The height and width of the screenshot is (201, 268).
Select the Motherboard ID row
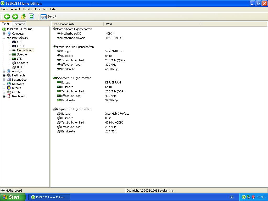(71, 33)
